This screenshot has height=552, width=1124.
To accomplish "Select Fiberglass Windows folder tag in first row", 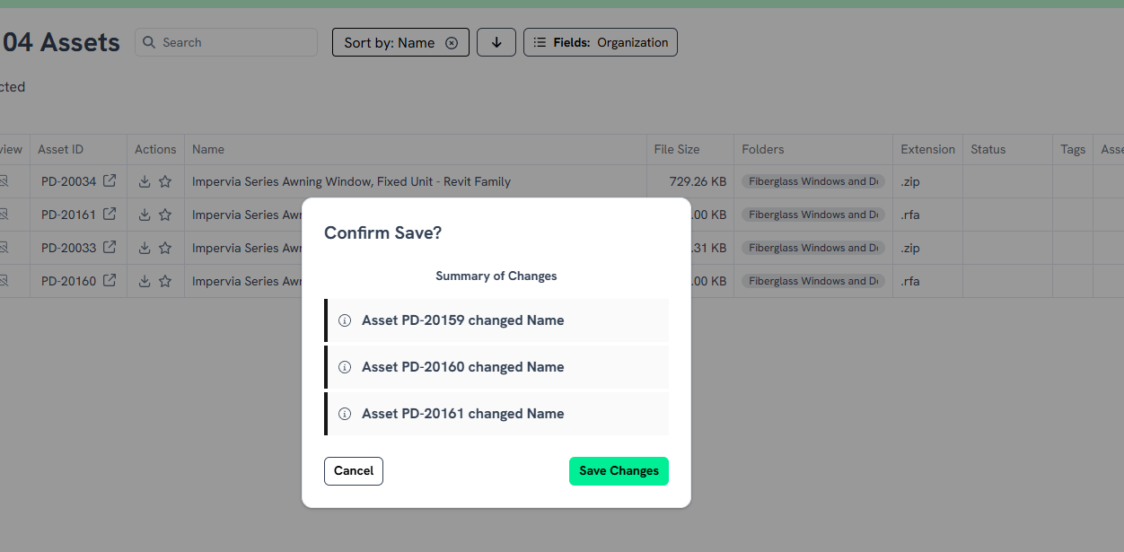I will (813, 181).
